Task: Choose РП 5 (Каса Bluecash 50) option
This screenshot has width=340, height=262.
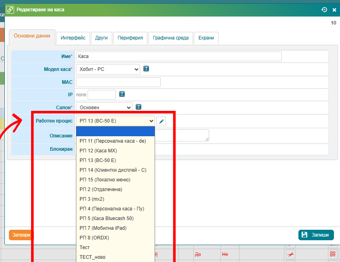Action: point(107,218)
